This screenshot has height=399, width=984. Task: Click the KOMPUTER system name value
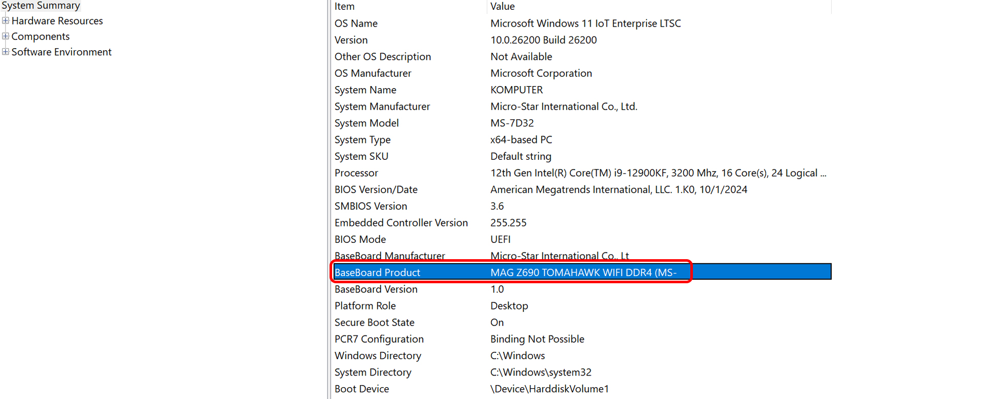point(516,90)
